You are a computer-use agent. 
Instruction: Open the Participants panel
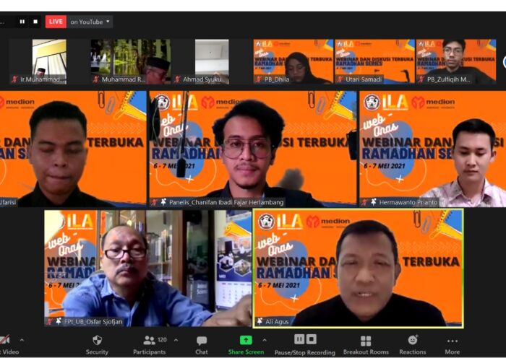click(149, 343)
